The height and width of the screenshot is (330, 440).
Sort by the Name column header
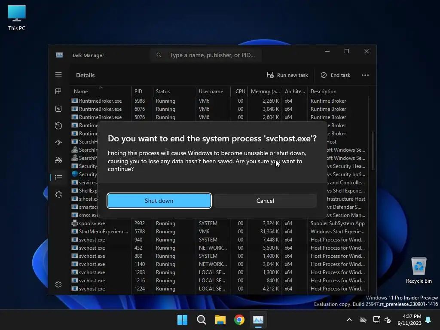(x=101, y=91)
